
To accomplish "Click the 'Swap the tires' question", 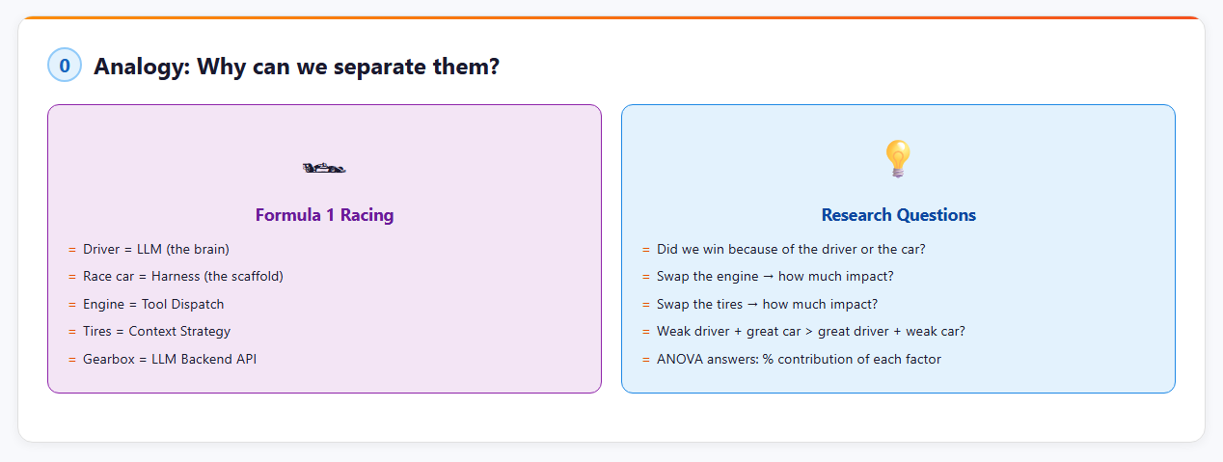I will [767, 304].
